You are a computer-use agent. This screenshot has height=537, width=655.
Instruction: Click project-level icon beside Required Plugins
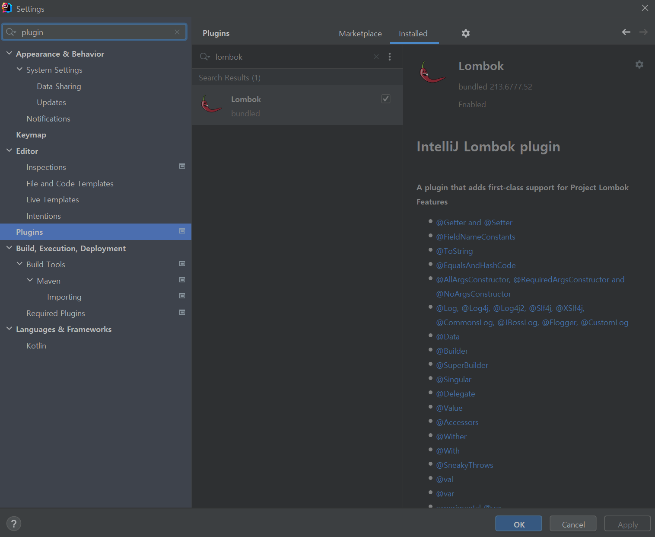[182, 313]
